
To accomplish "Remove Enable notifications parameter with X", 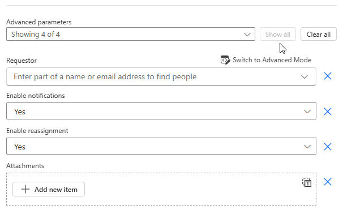I will [328, 112].
